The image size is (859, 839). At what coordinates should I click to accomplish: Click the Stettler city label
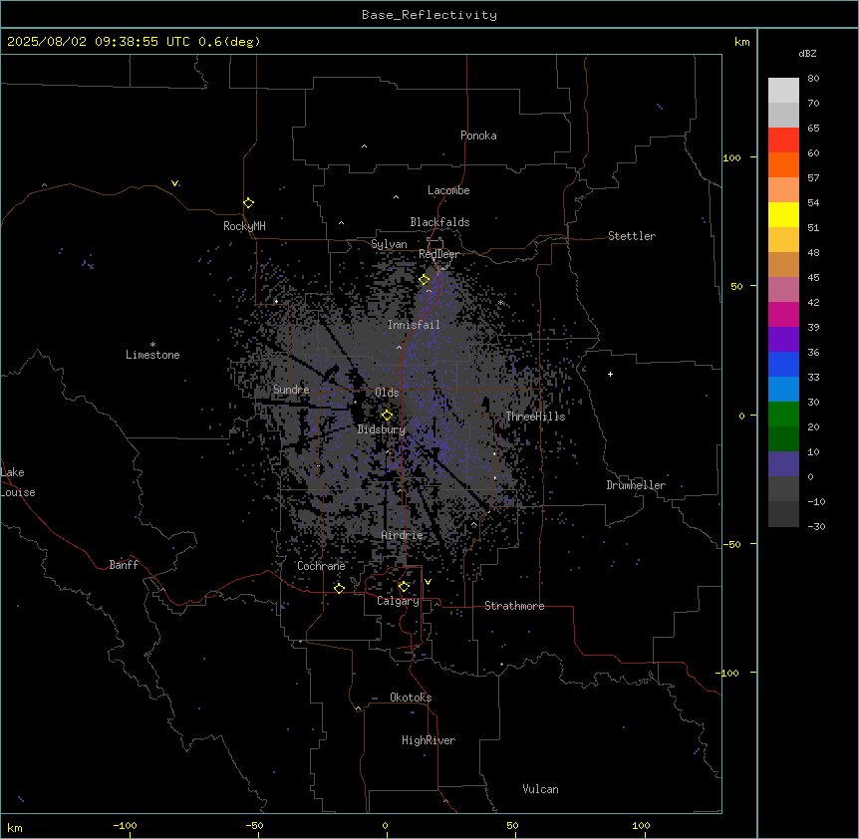[632, 236]
